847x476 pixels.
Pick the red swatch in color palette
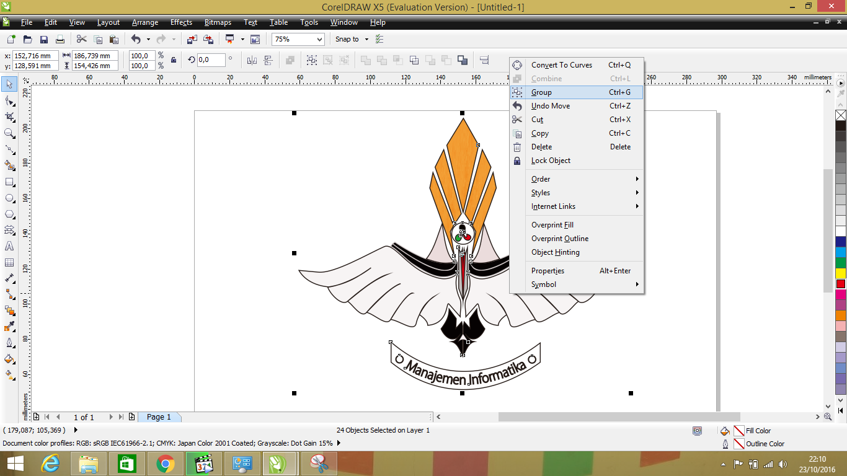(x=841, y=284)
